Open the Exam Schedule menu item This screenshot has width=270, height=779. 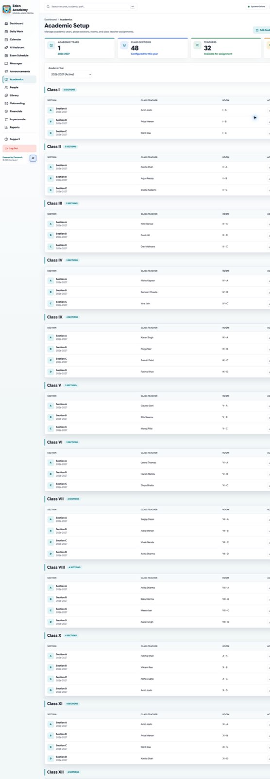[19, 56]
